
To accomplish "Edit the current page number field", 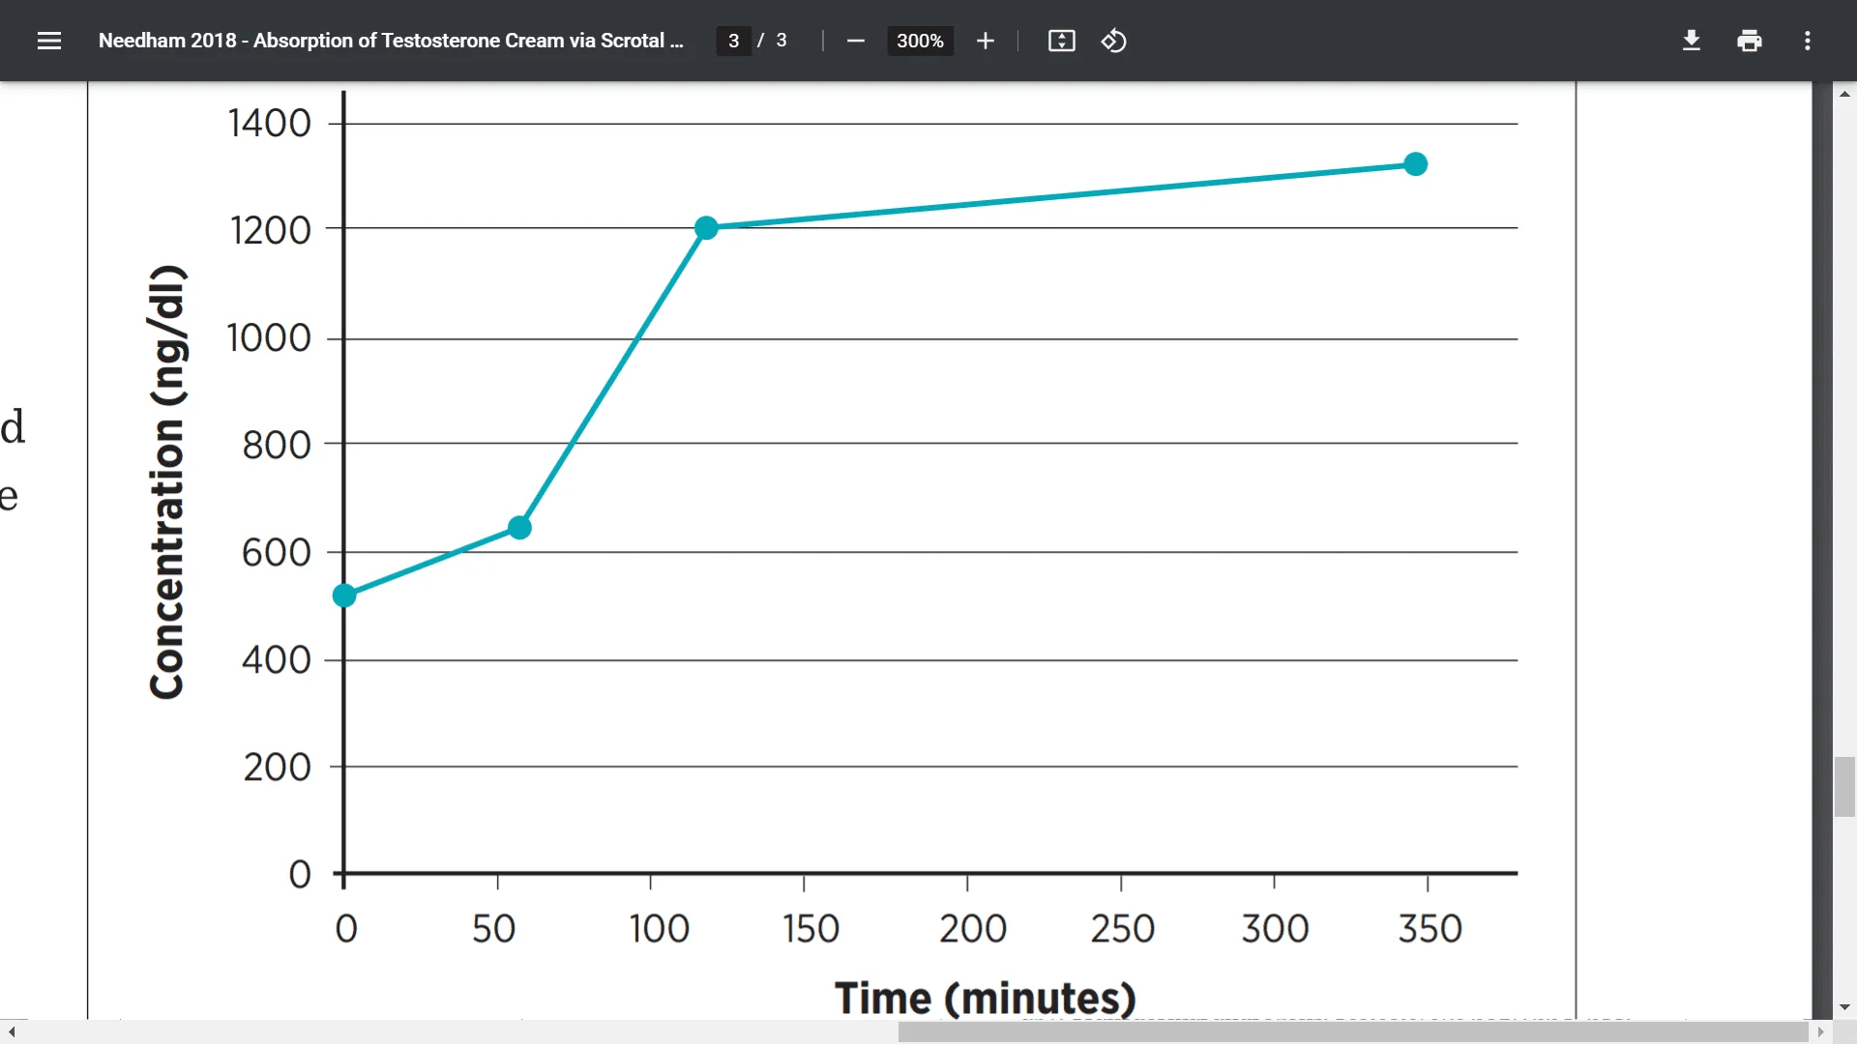I will [734, 41].
